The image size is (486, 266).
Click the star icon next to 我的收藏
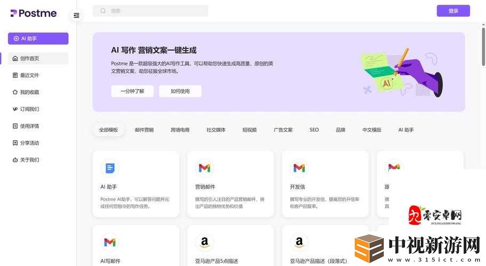pos(15,92)
